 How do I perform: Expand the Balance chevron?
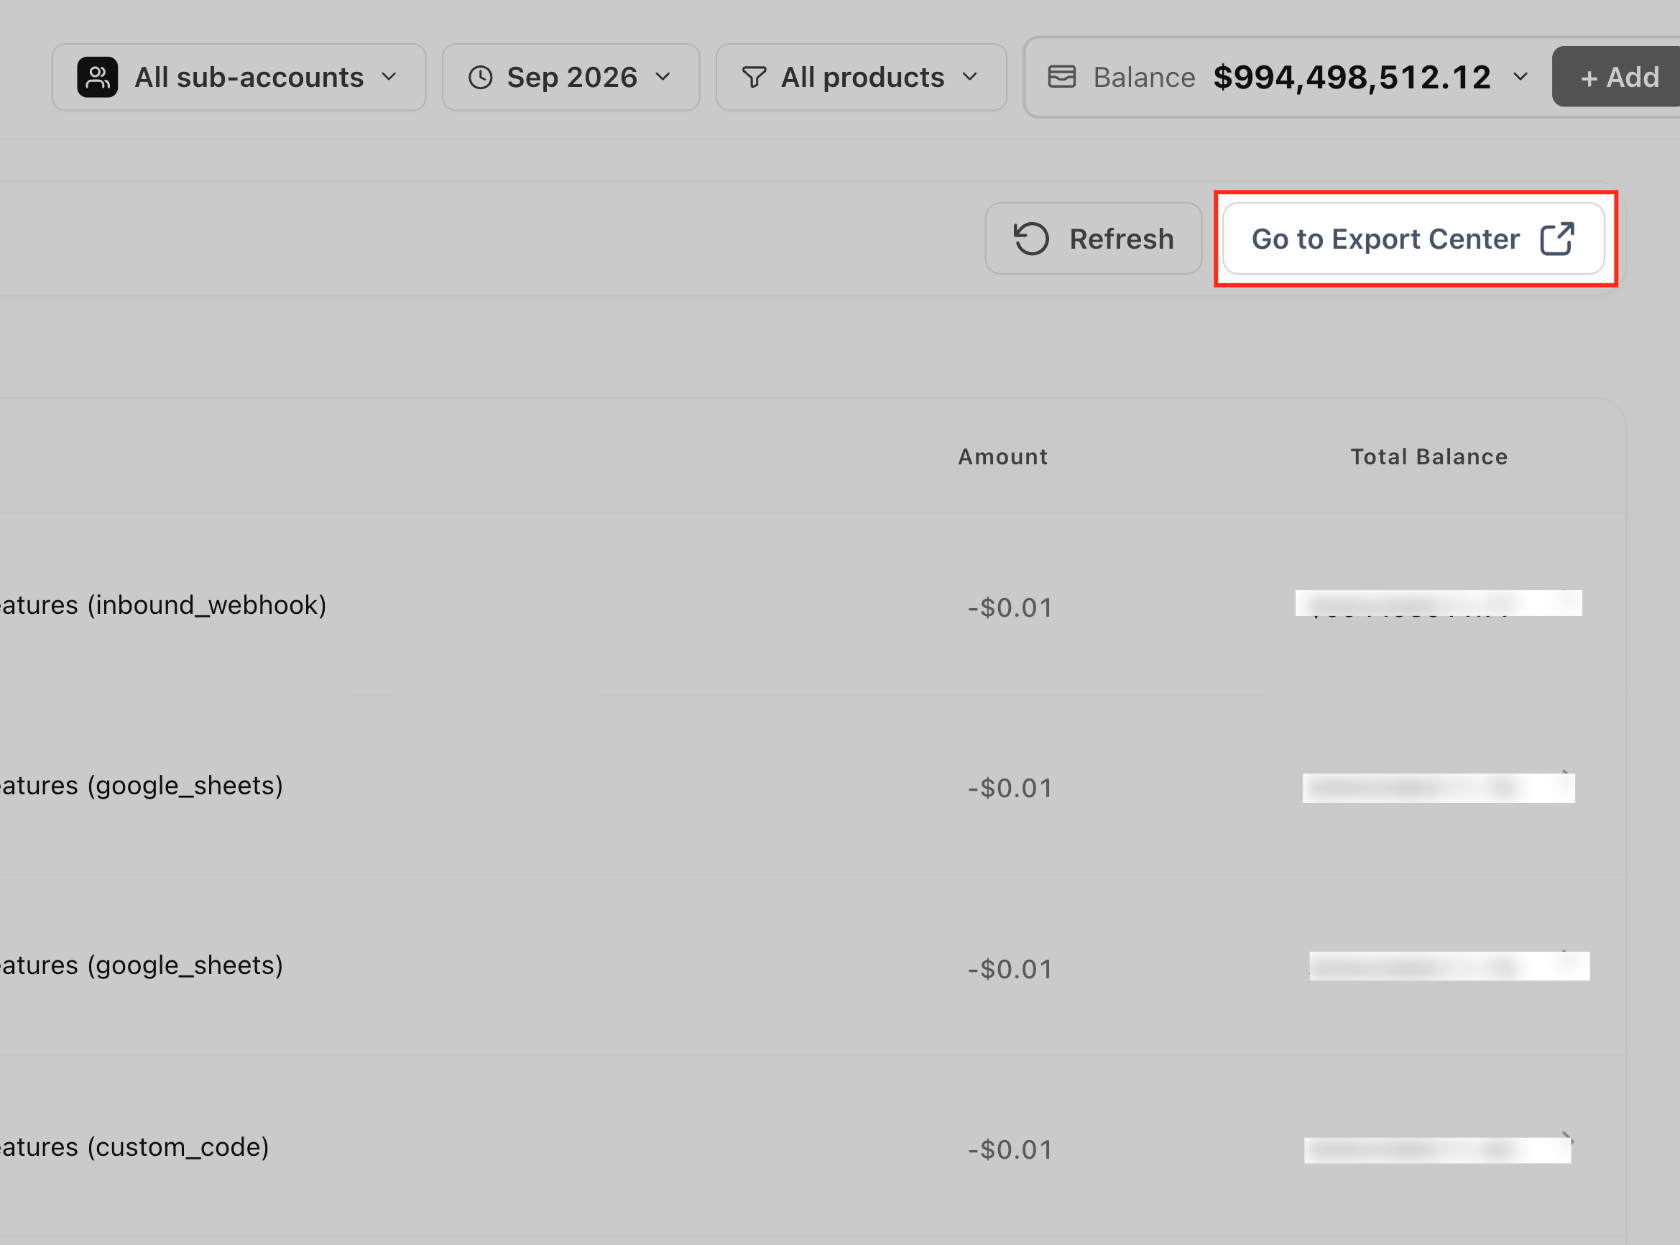pos(1520,77)
